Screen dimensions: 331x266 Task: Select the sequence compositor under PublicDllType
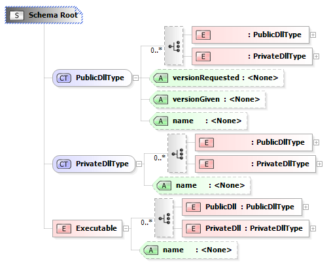point(174,46)
